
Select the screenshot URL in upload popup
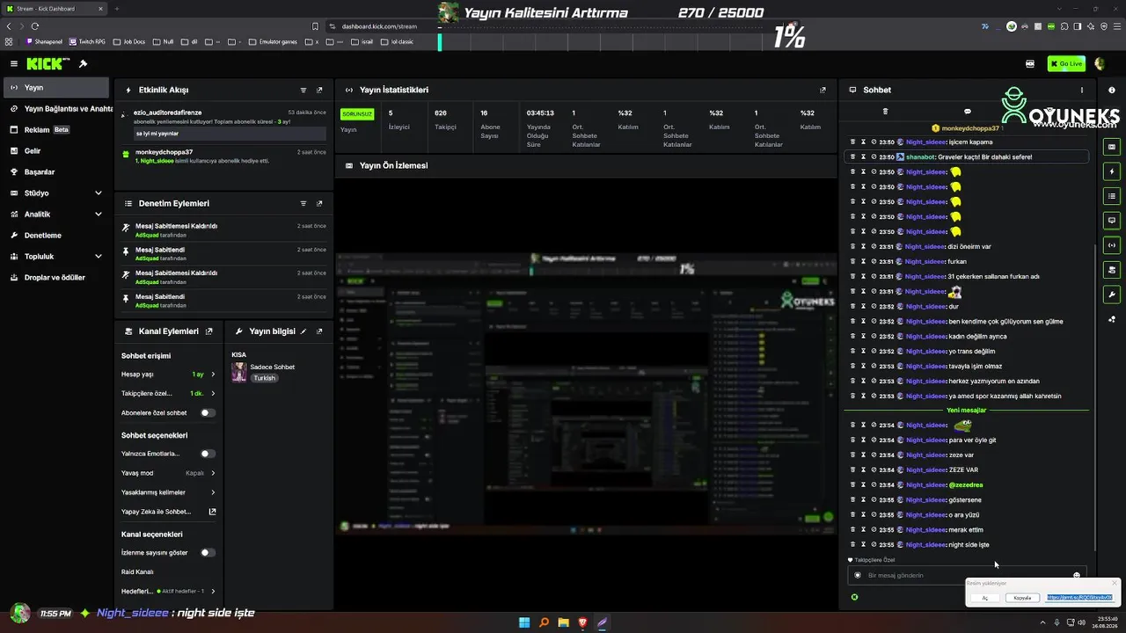[1079, 598]
